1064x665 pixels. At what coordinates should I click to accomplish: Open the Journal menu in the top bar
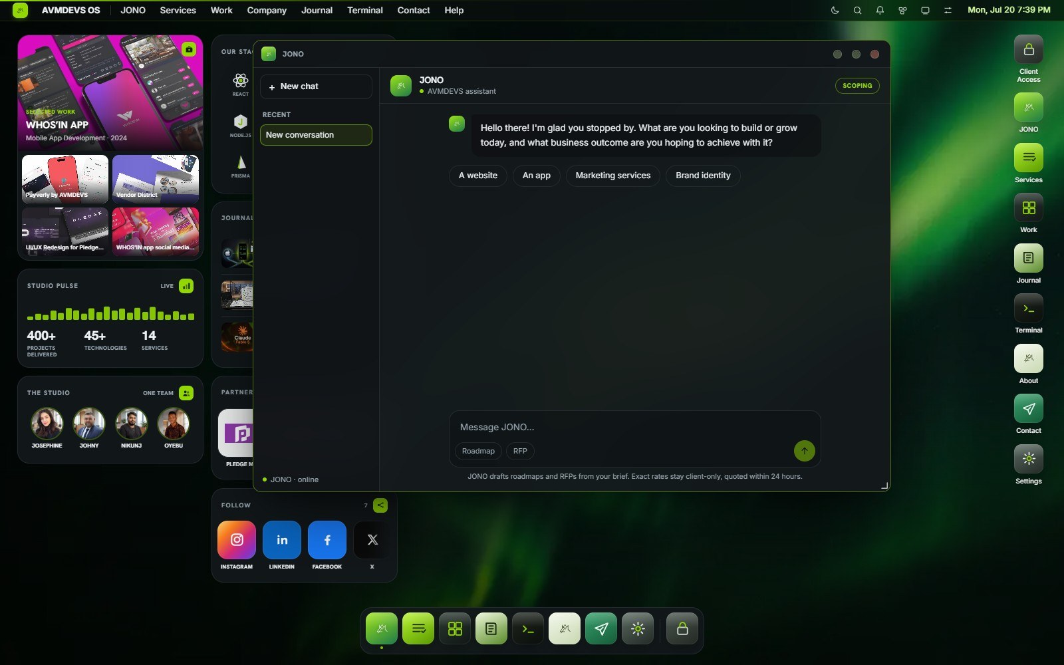tap(317, 10)
